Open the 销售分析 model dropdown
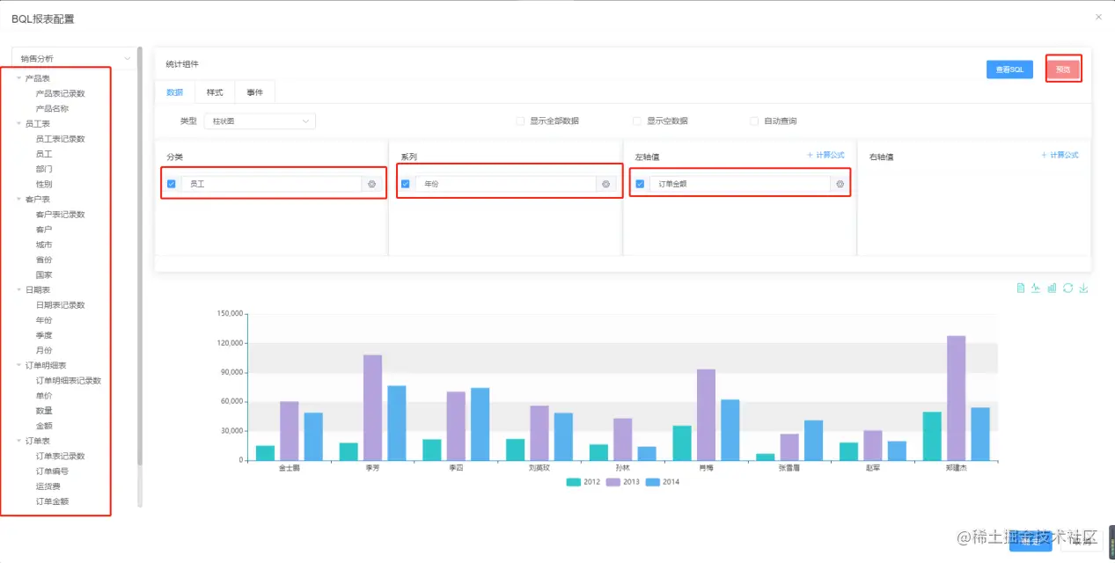This screenshot has width=1115, height=563. (75, 58)
